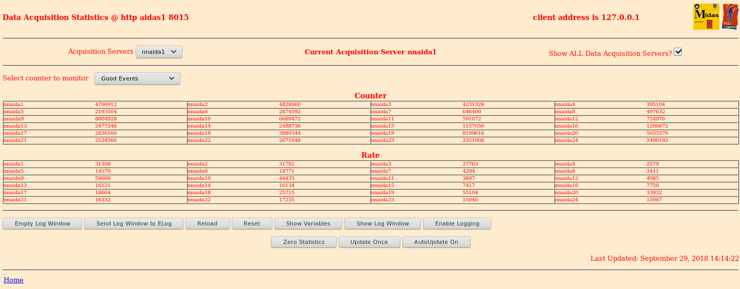This screenshot has width=740, height=289.
Task: Click rate value 3411 for nnaida8
Action: (653, 171)
